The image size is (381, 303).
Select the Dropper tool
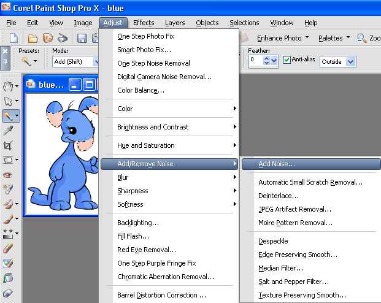coord(8,131)
